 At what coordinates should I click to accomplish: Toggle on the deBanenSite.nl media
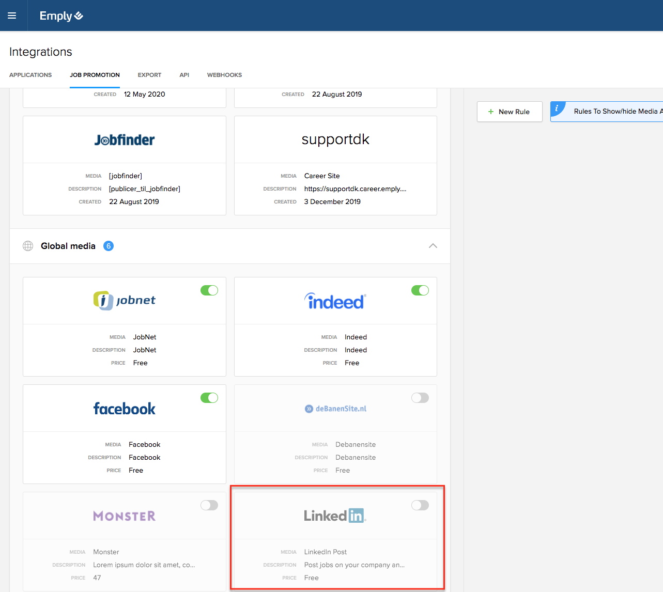click(420, 398)
